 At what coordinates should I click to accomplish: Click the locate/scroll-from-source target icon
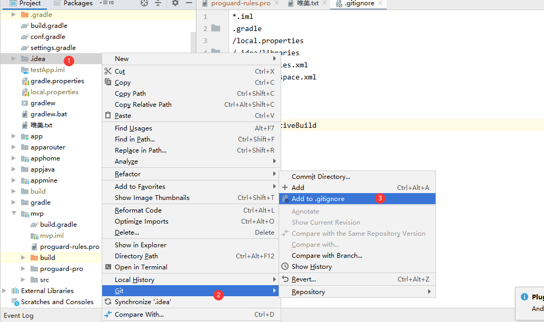coord(144,3)
